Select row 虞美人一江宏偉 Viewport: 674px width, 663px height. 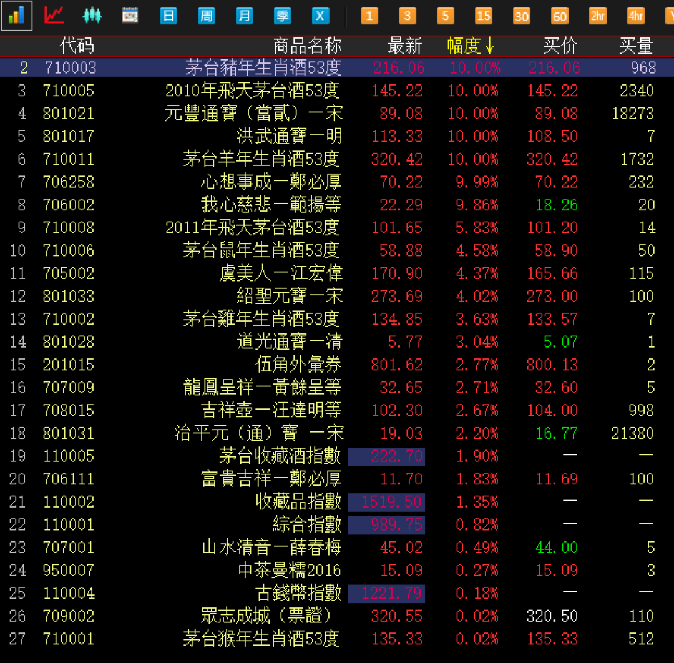[x=337, y=273]
